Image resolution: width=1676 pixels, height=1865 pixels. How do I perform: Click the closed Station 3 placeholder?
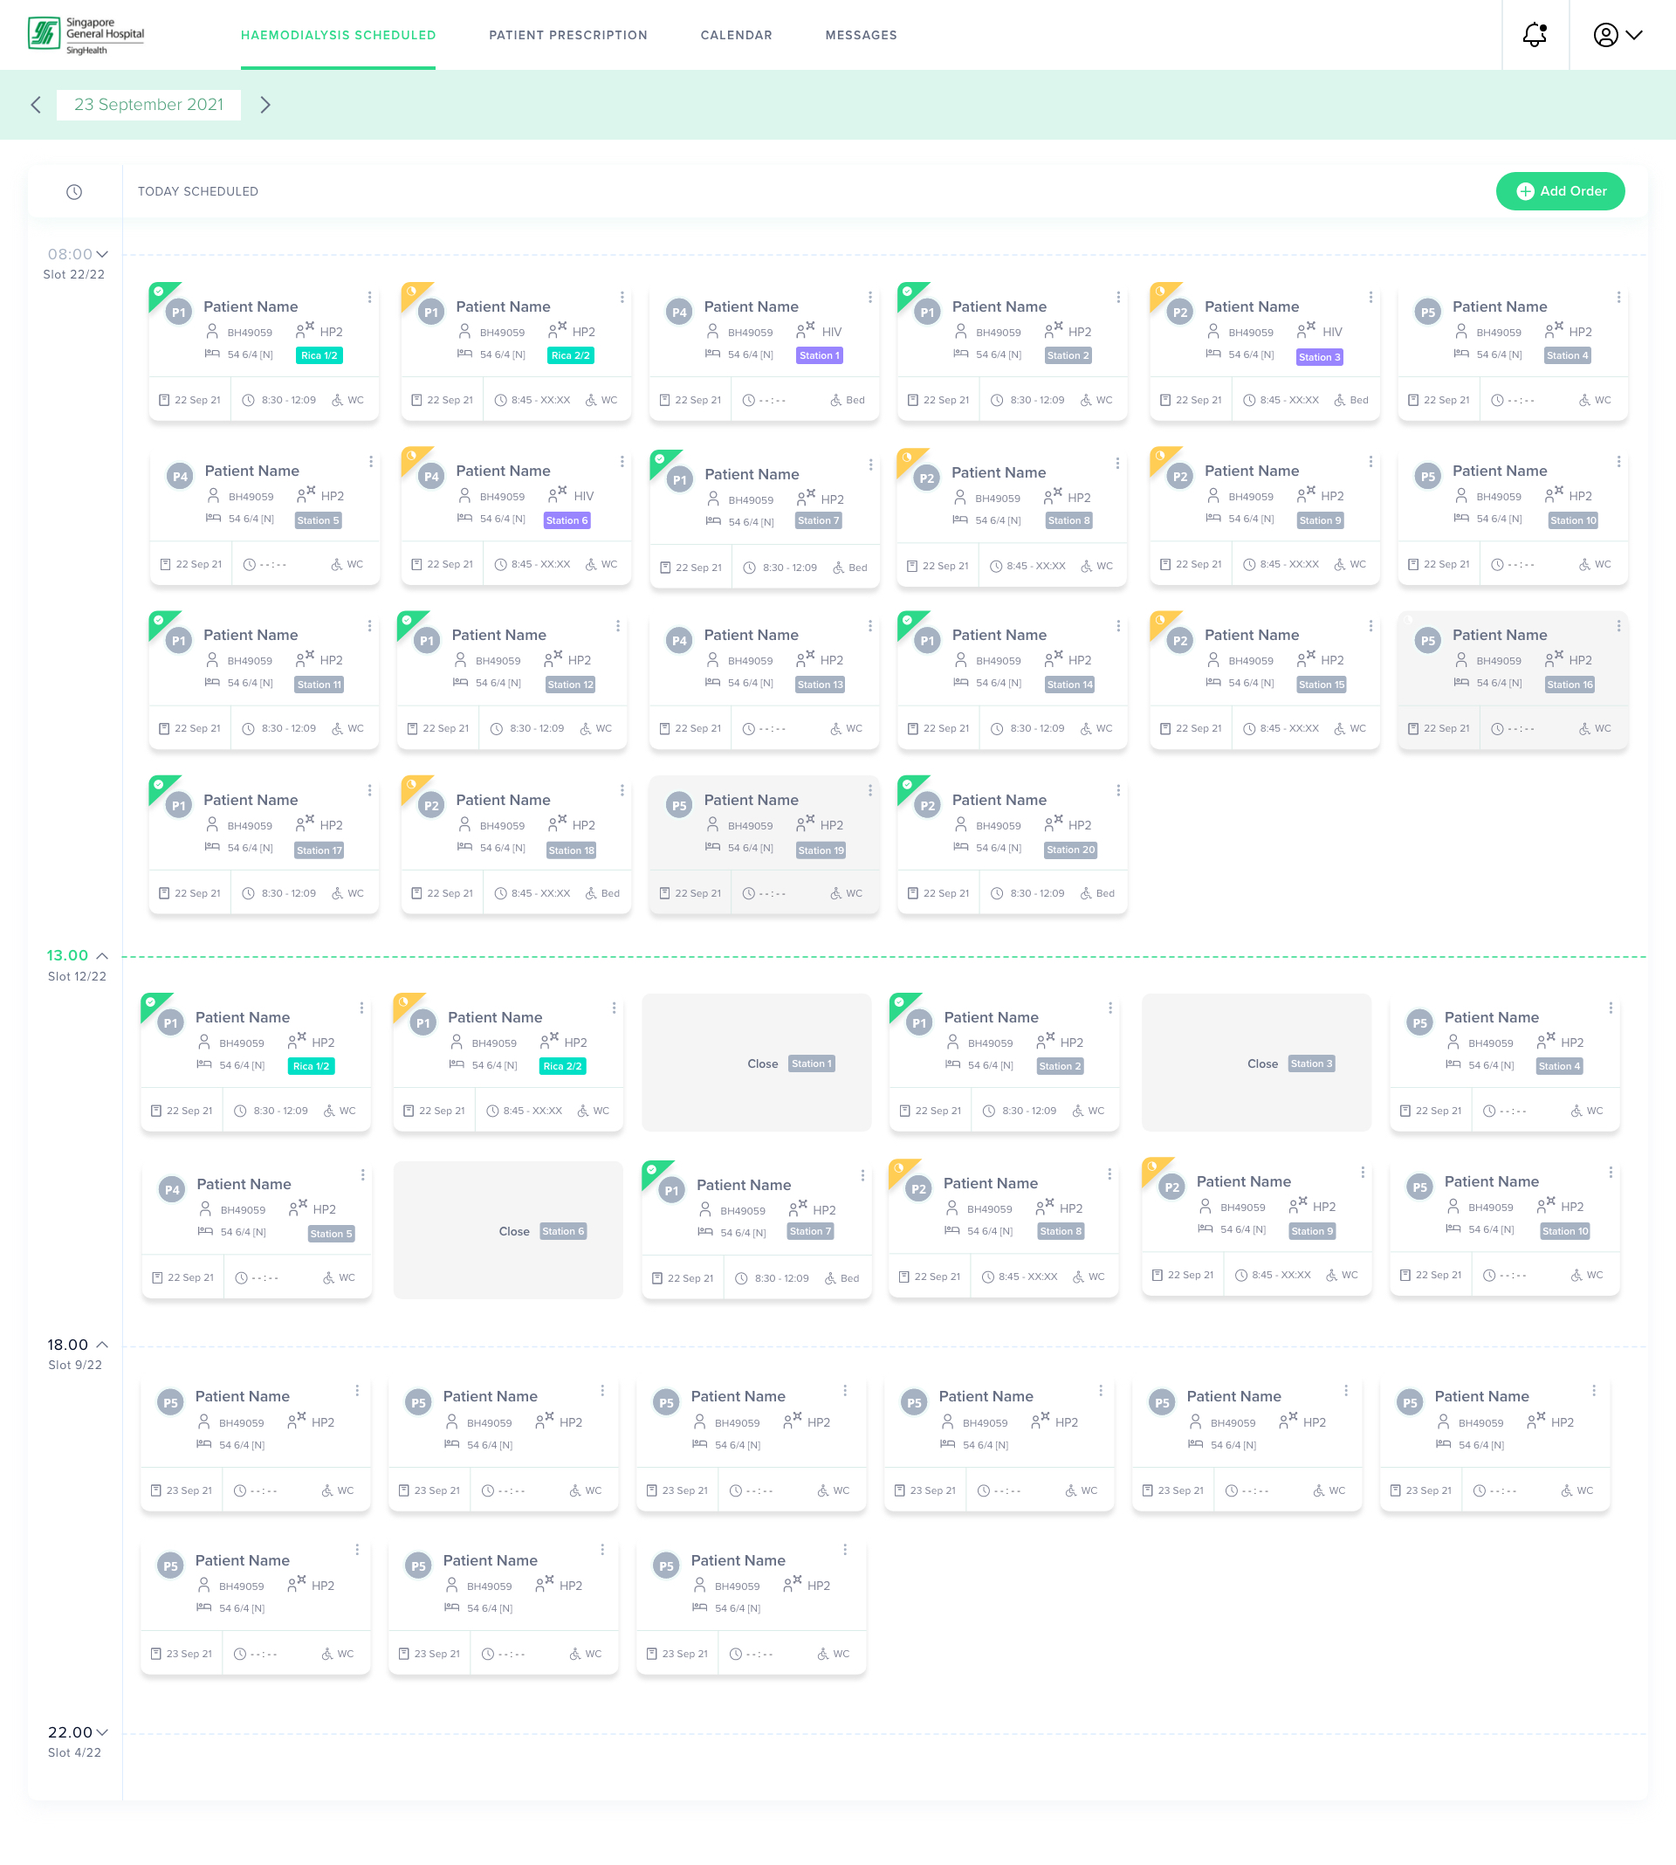click(1256, 1063)
